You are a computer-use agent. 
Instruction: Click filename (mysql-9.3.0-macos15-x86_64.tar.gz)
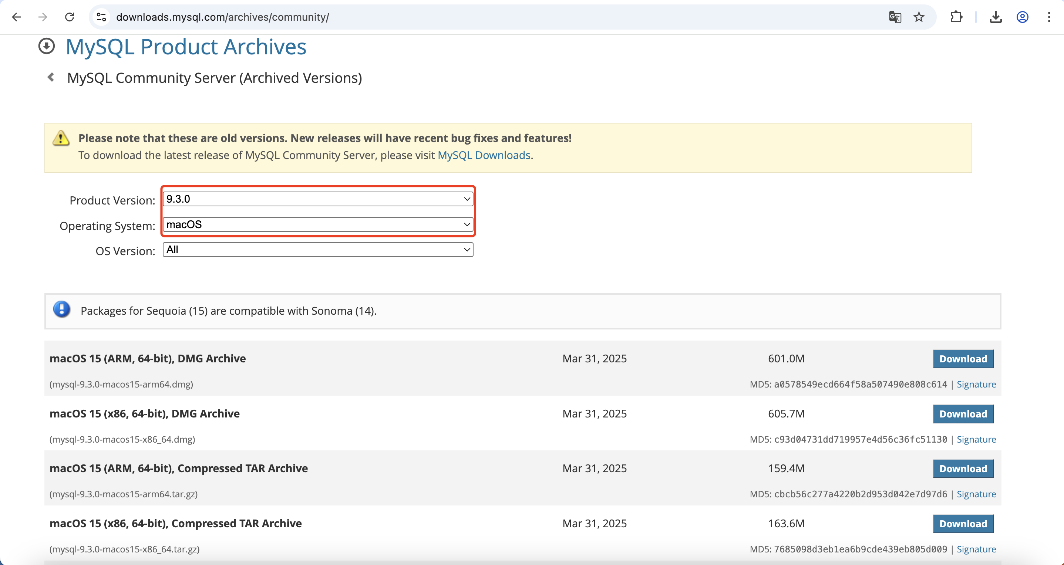tap(125, 549)
